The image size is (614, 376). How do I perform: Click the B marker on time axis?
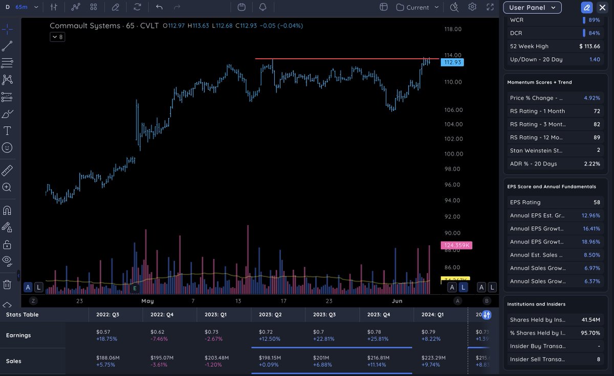[487, 301]
